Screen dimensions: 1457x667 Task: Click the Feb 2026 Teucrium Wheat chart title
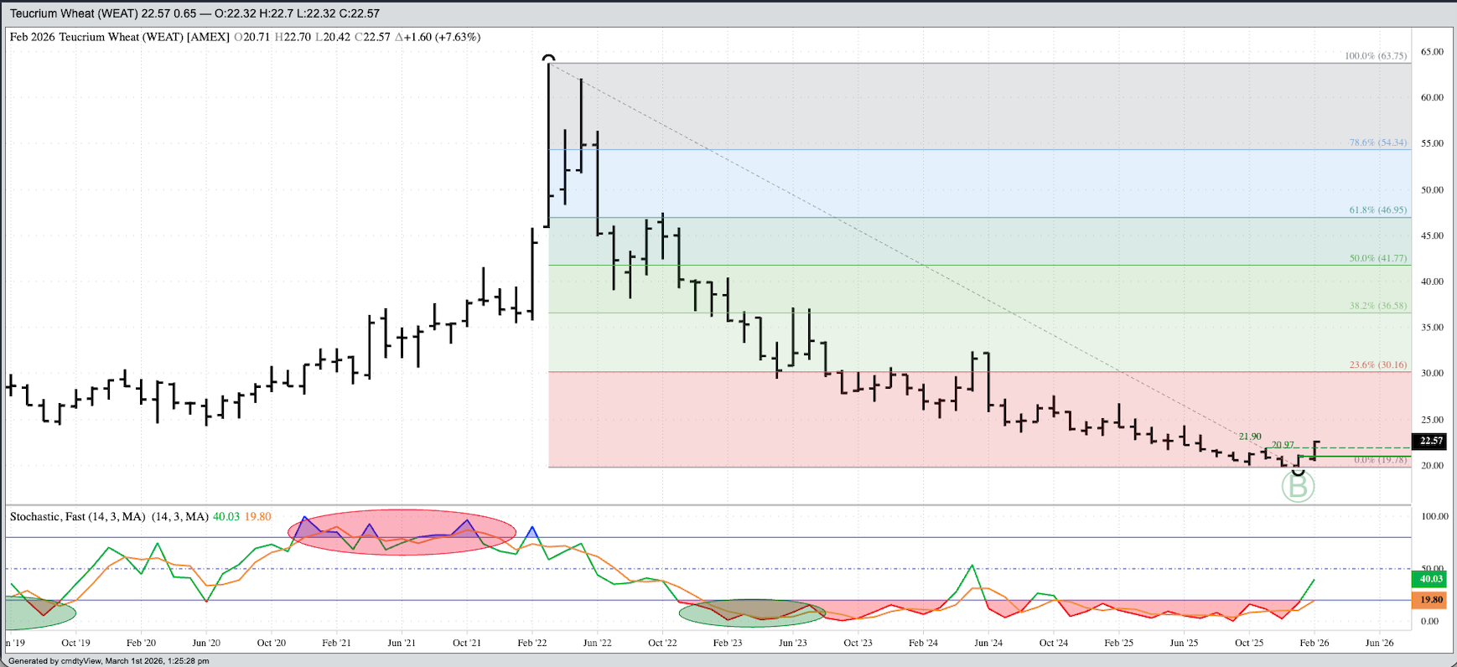(119, 37)
